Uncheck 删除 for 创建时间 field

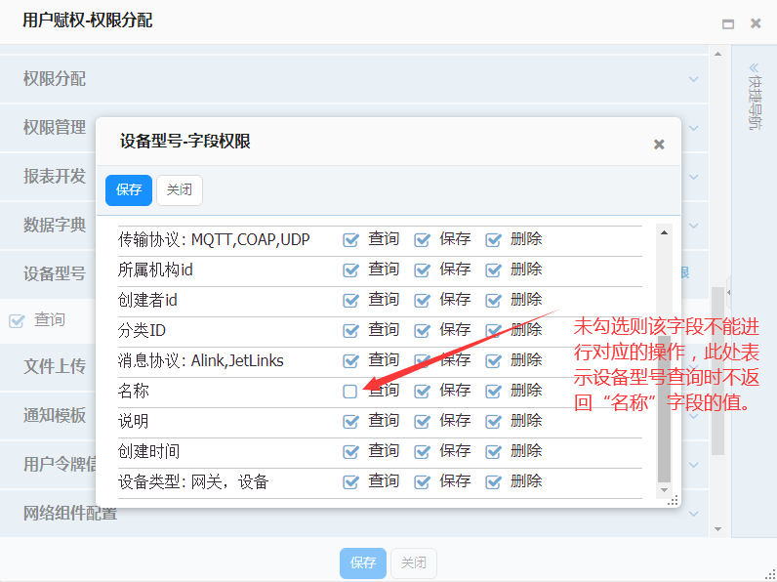click(493, 451)
